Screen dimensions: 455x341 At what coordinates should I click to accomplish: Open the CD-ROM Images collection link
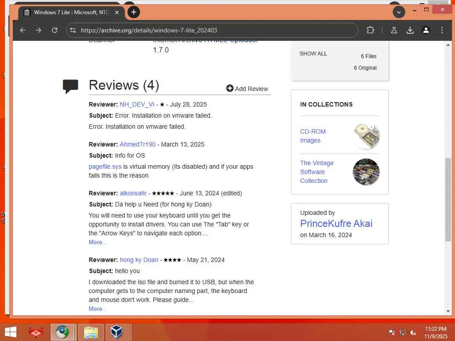click(x=313, y=136)
